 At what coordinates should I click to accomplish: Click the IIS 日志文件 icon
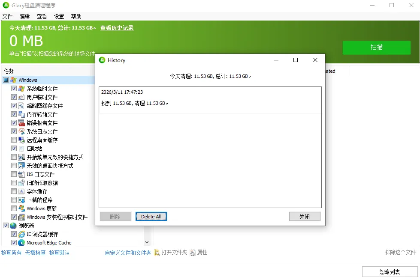[x=21, y=174]
